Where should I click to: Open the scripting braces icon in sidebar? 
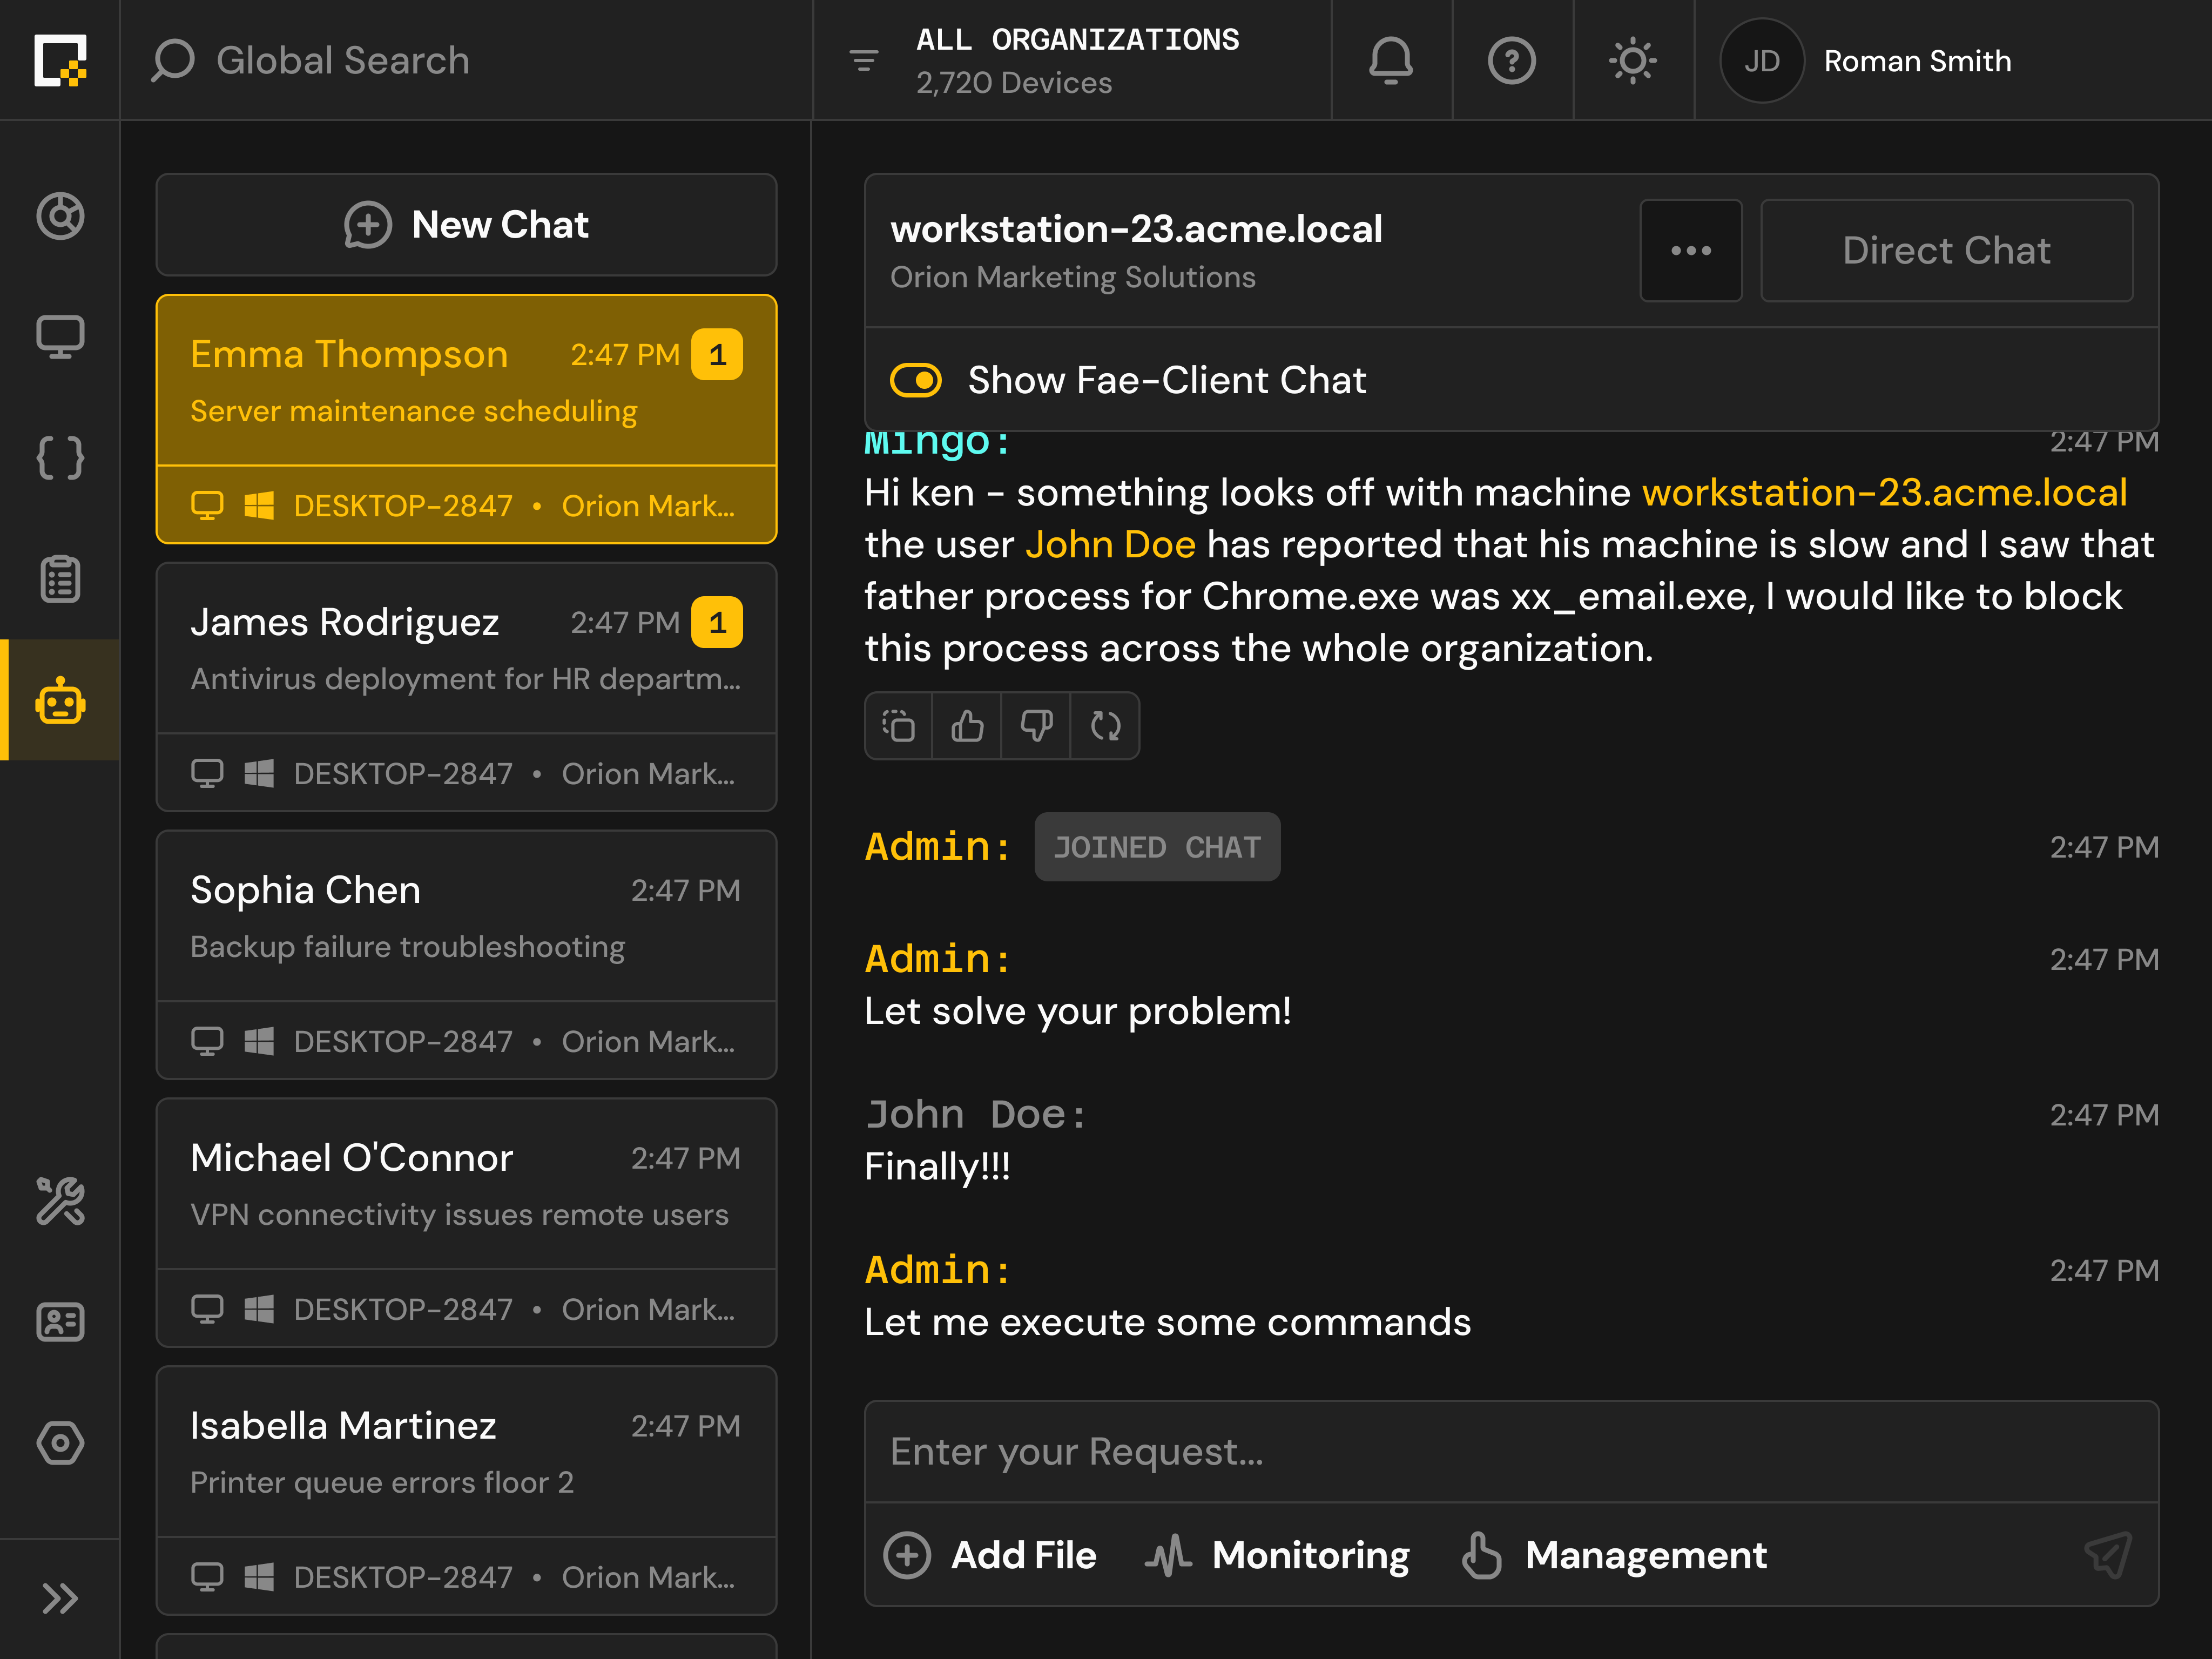click(60, 458)
